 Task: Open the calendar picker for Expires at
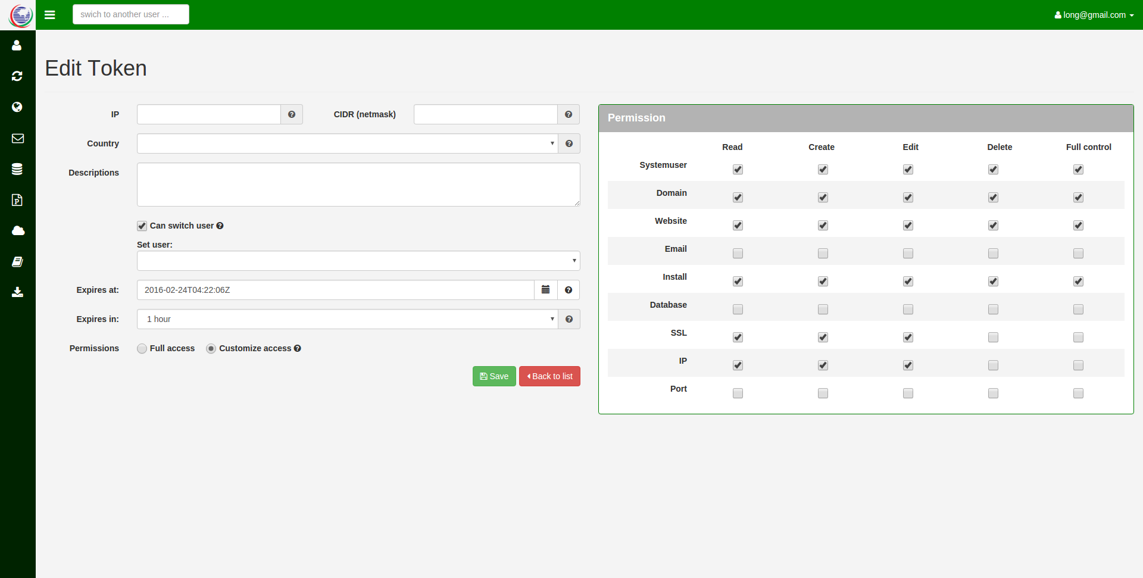tap(545, 290)
